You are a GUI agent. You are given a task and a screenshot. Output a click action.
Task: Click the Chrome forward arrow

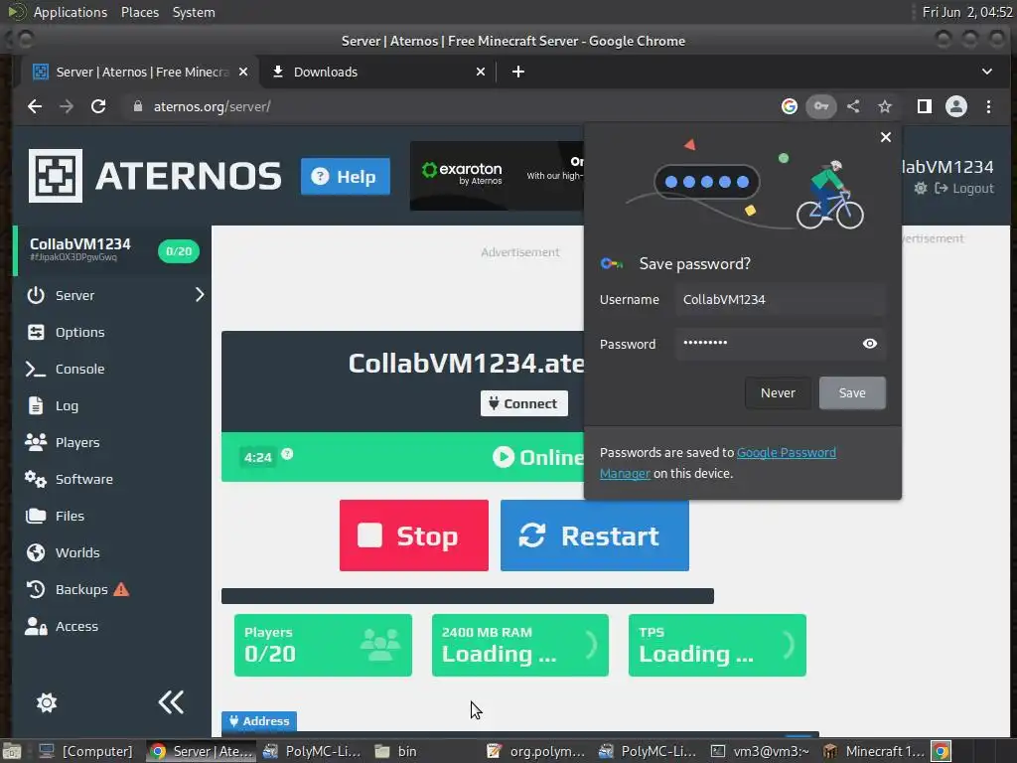click(67, 106)
